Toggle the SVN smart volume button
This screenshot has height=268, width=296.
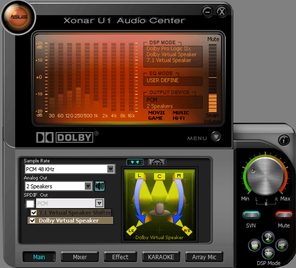pyautogui.click(x=251, y=215)
